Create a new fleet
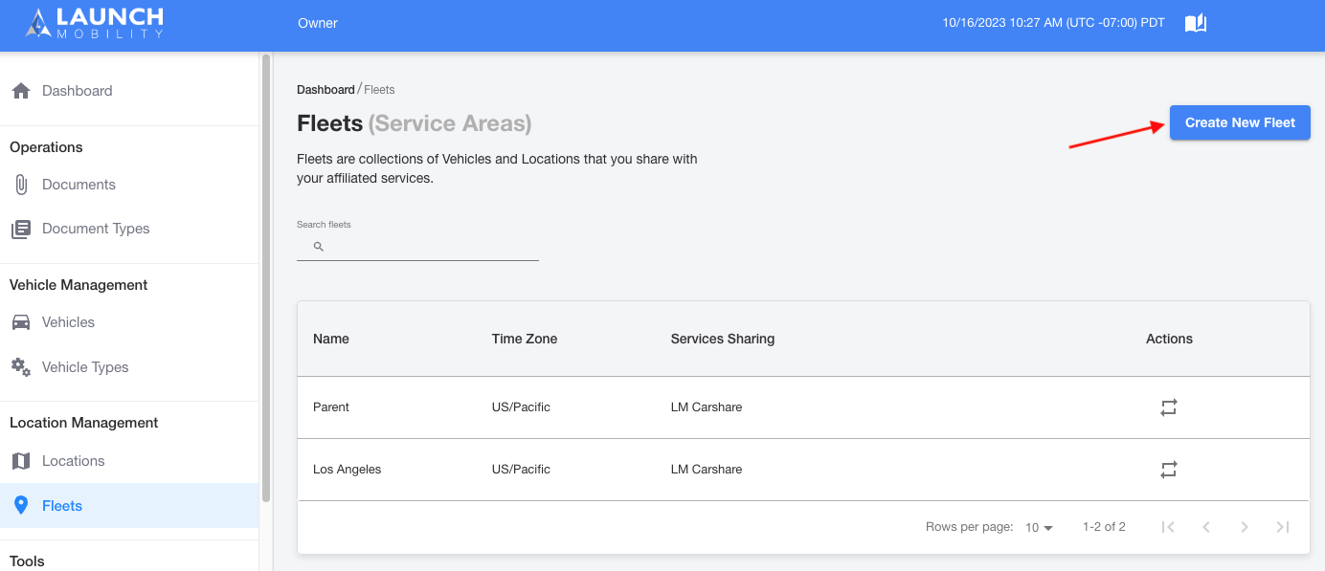The width and height of the screenshot is (1325, 571). pos(1240,122)
